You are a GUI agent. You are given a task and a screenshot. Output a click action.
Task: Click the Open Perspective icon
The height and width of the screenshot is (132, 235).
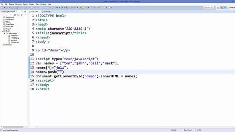(x=218, y=7)
